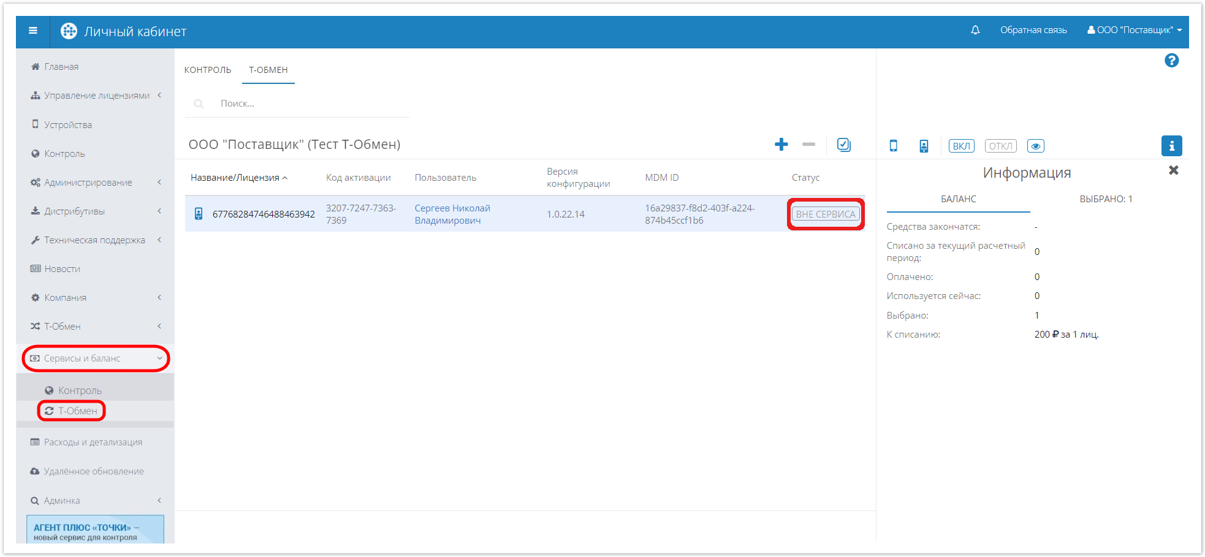The width and height of the screenshot is (1205, 557).
Task: Click the hamburger menu icon
Action: pos(33,31)
